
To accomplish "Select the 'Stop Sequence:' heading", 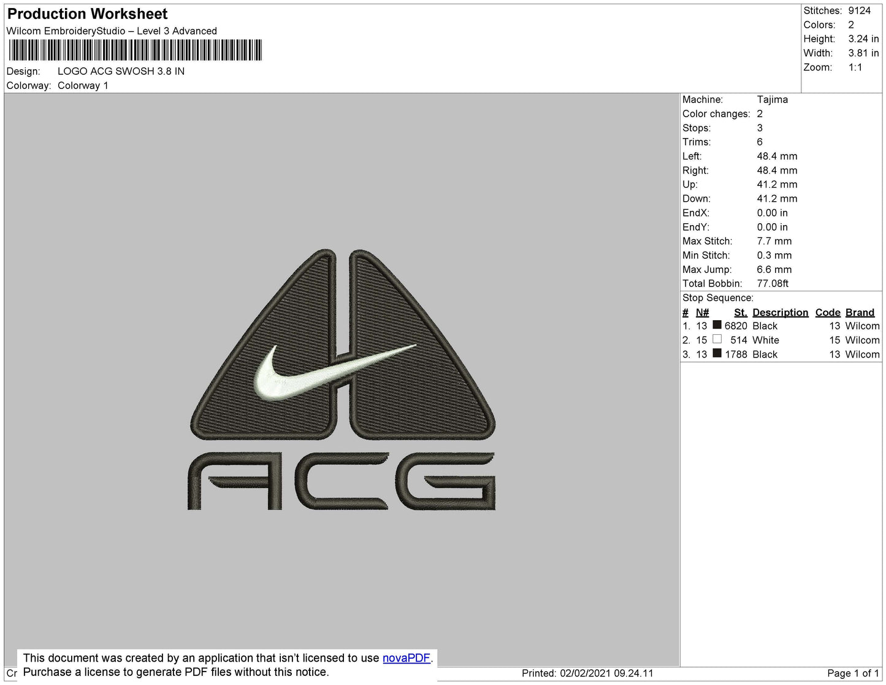I will click(x=718, y=297).
